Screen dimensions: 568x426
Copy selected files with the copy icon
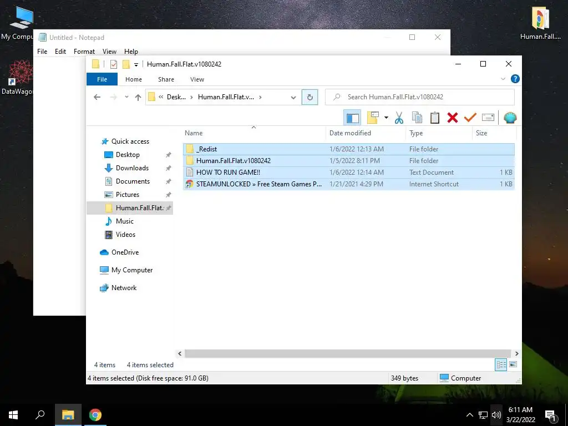pyautogui.click(x=417, y=118)
